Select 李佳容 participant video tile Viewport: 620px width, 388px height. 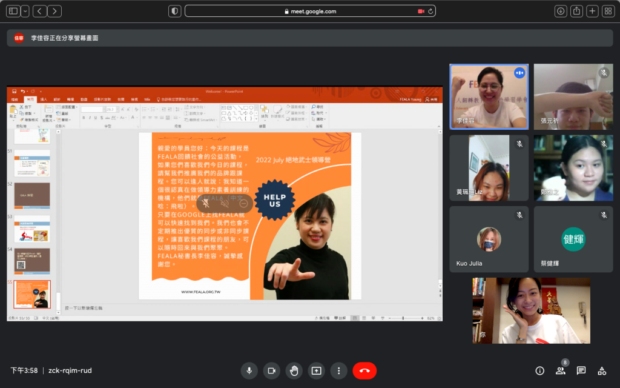point(489,96)
